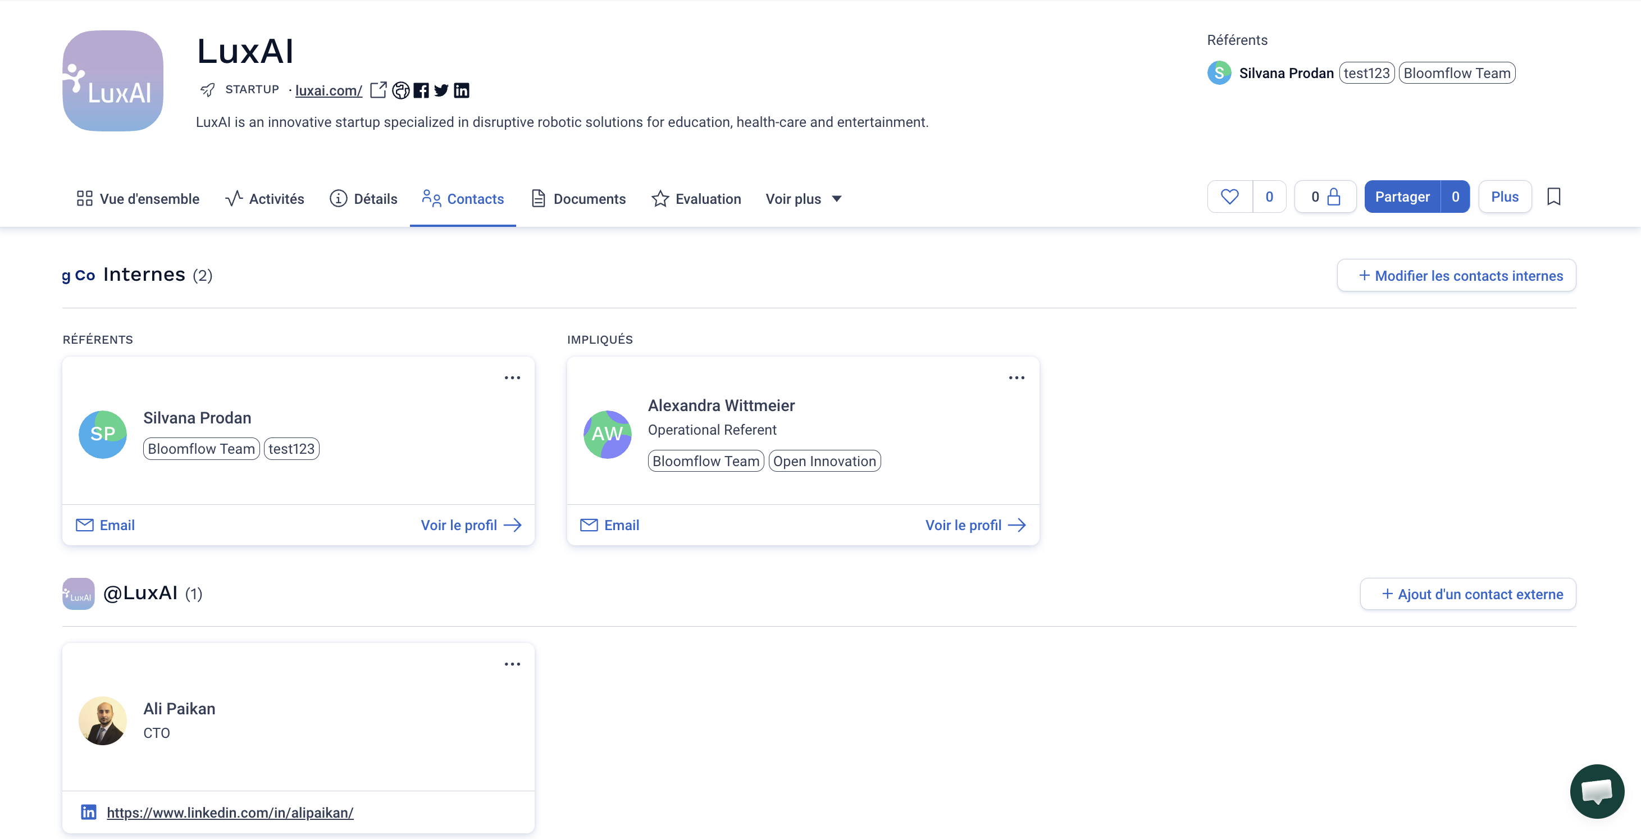Viewport: 1641px width, 839px height.
Task: Open the Documents tab
Action: [x=578, y=199]
